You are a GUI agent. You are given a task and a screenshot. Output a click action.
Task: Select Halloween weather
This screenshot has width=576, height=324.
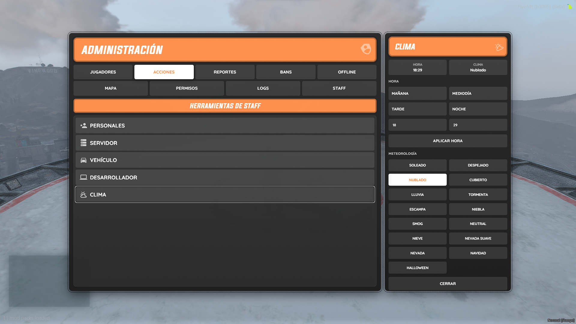(x=417, y=268)
